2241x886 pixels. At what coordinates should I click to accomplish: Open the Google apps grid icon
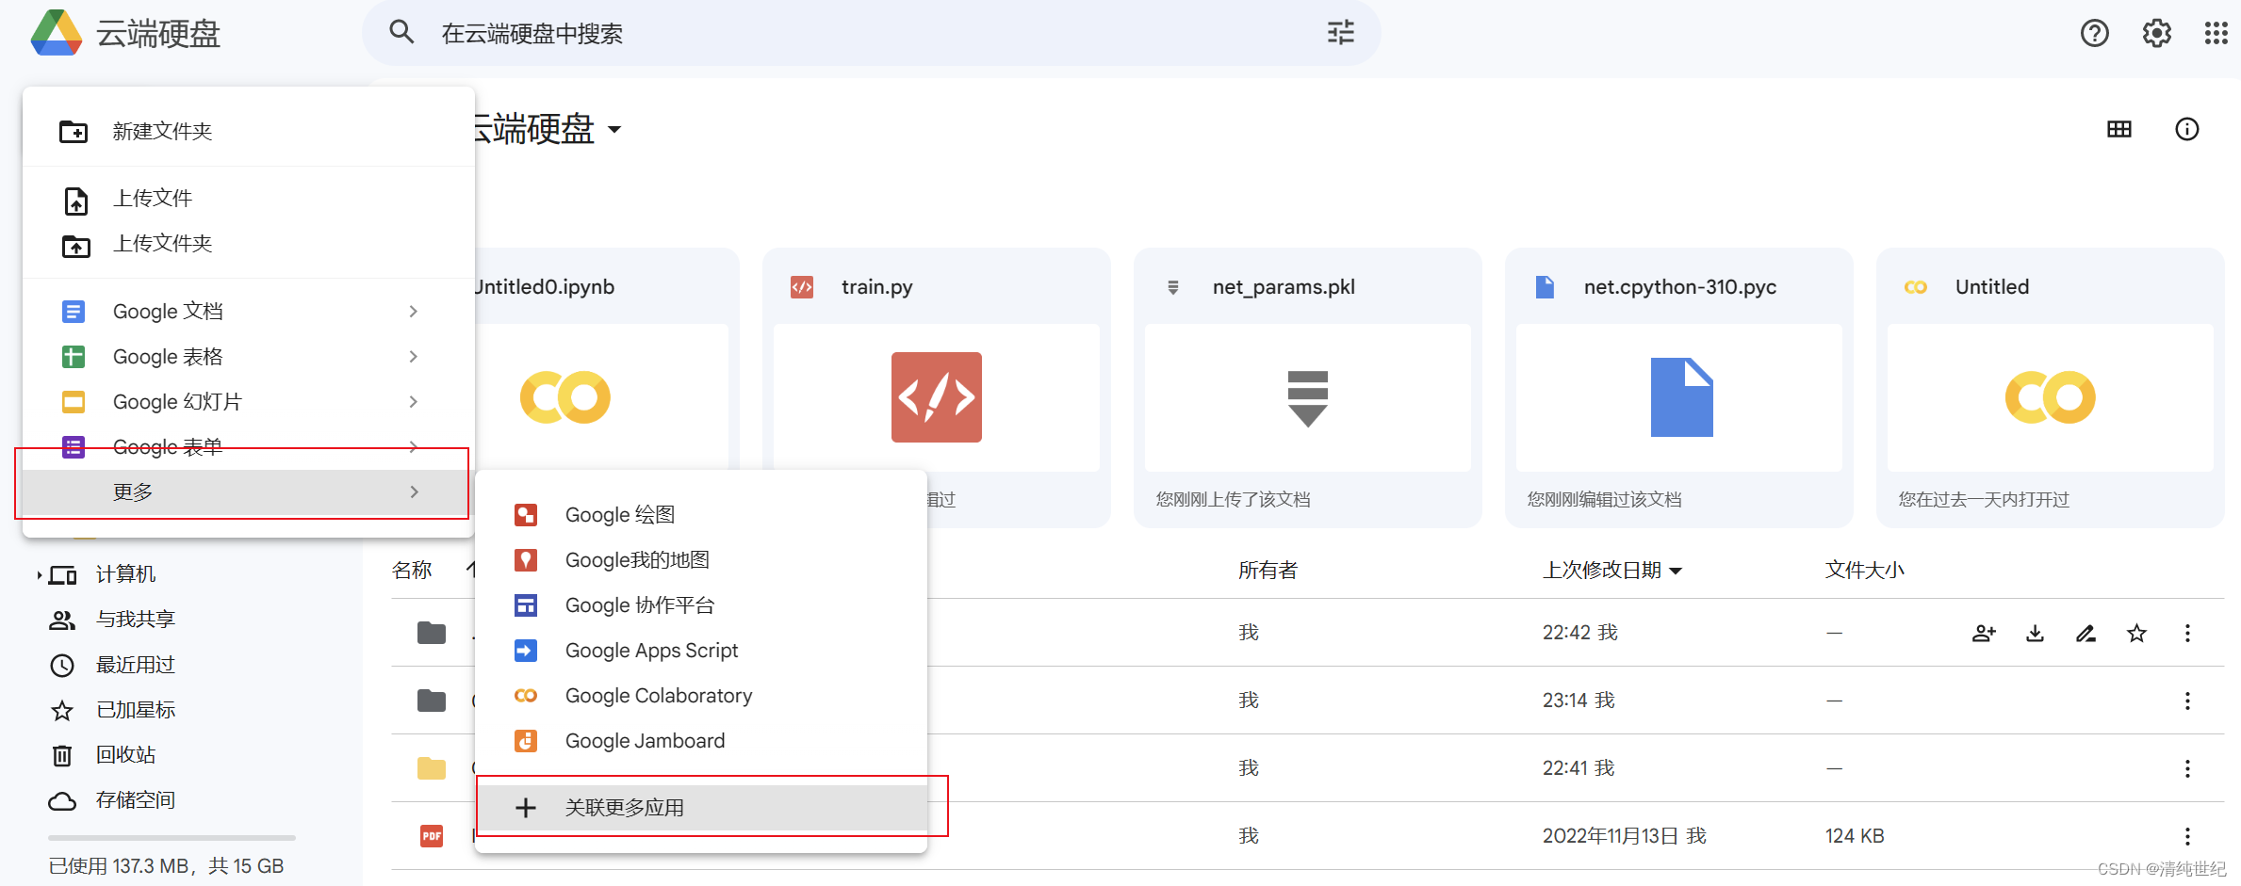pyautogui.click(x=2216, y=33)
